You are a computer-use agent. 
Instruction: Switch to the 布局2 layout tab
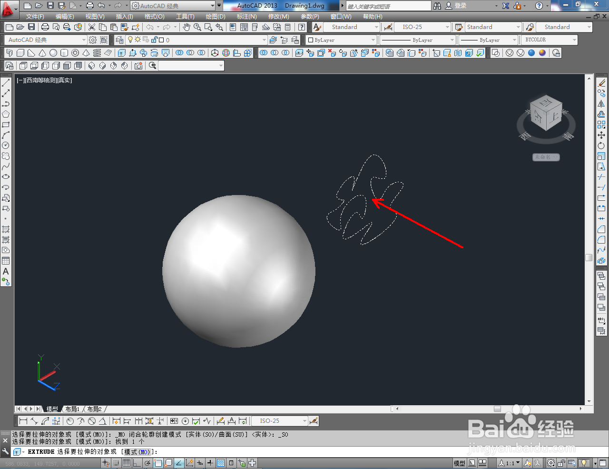94,409
